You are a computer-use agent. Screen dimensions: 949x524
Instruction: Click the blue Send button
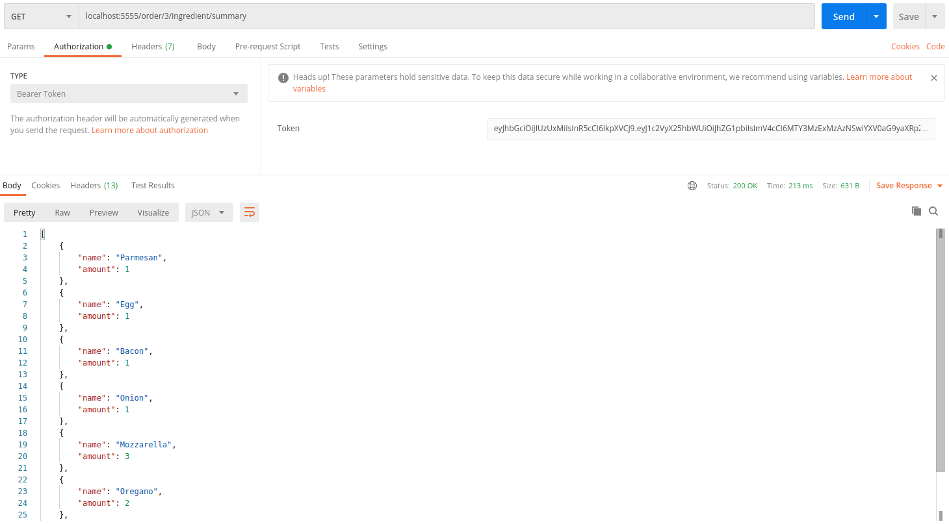(x=844, y=16)
